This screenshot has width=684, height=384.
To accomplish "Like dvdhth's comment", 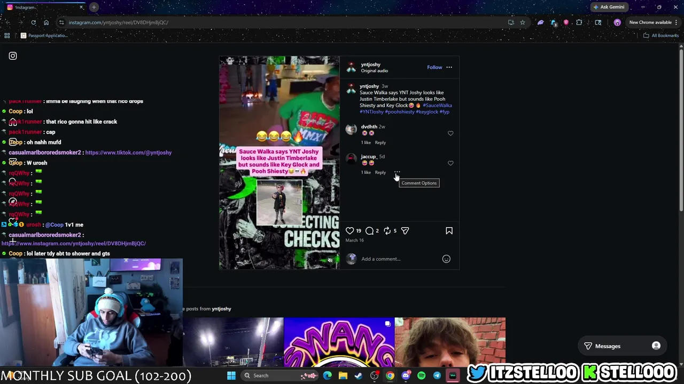I will point(450,133).
